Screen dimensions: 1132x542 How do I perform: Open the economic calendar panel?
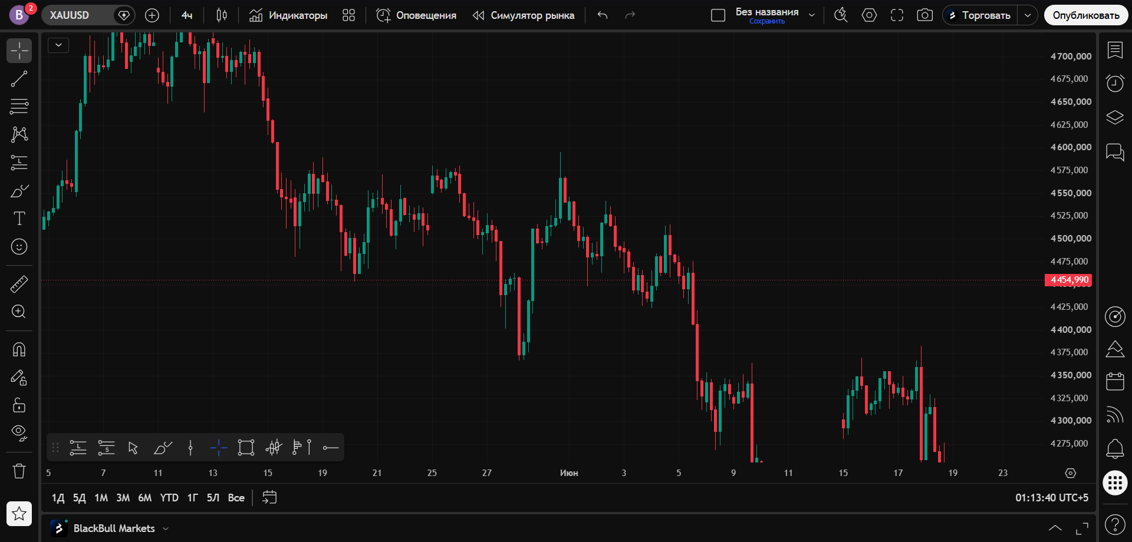1115,382
